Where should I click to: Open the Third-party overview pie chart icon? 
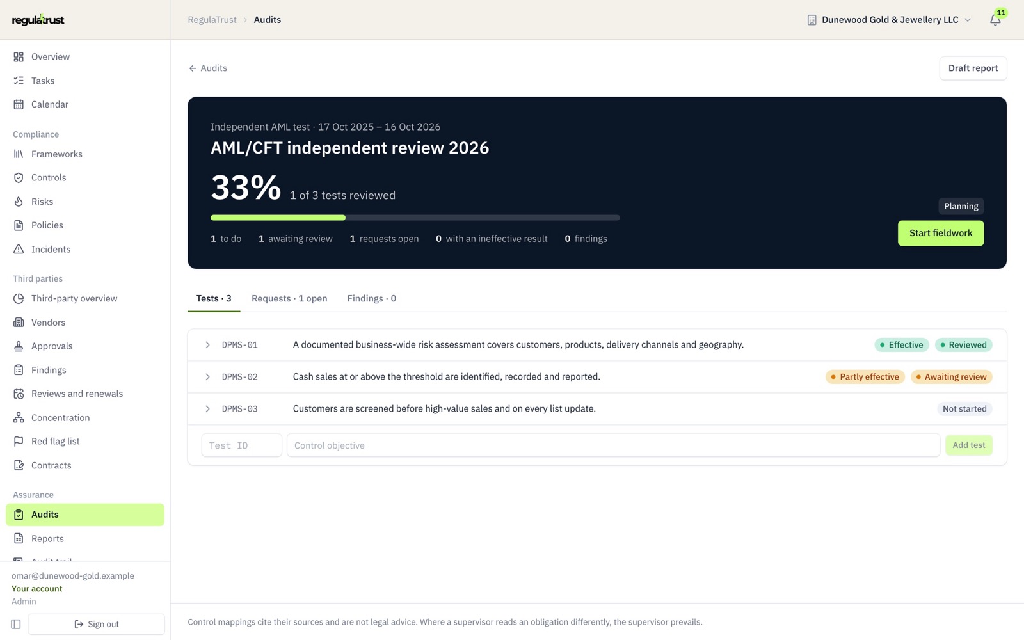[19, 299]
